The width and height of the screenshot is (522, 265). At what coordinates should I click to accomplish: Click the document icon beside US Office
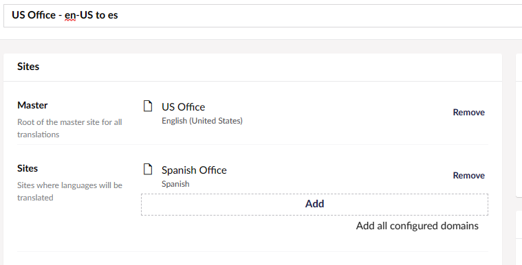pyautogui.click(x=148, y=106)
